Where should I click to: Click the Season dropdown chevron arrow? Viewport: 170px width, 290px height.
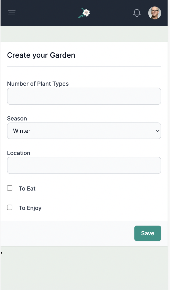tap(158, 131)
